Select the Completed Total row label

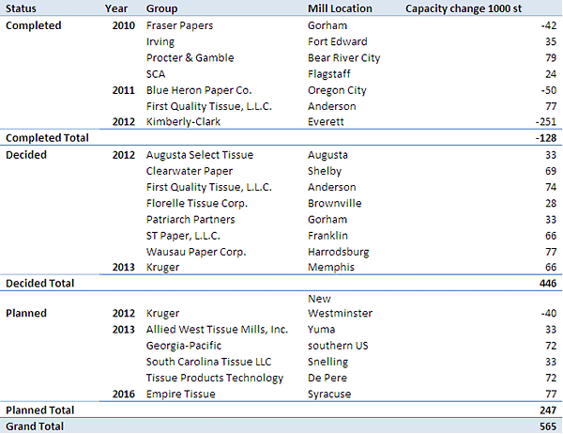tap(47, 138)
